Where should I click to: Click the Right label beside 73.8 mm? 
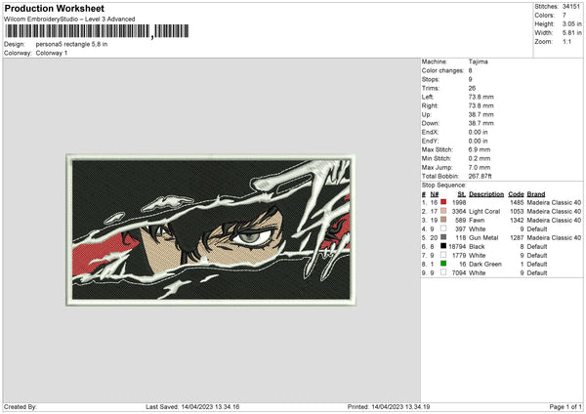(430, 105)
